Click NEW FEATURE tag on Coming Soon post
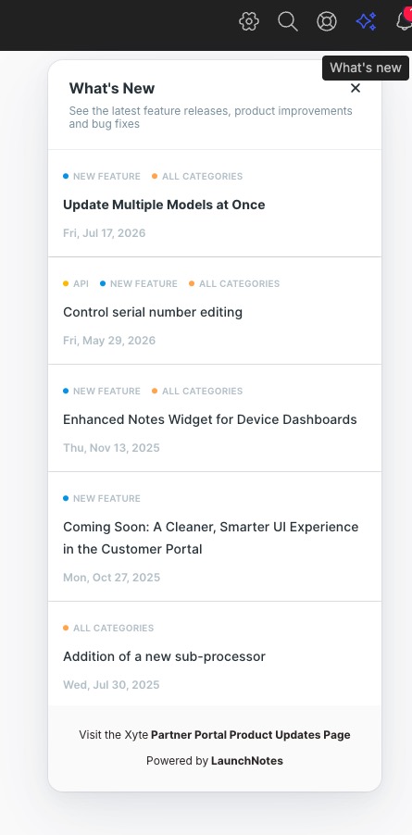412x835 pixels. coord(102,498)
